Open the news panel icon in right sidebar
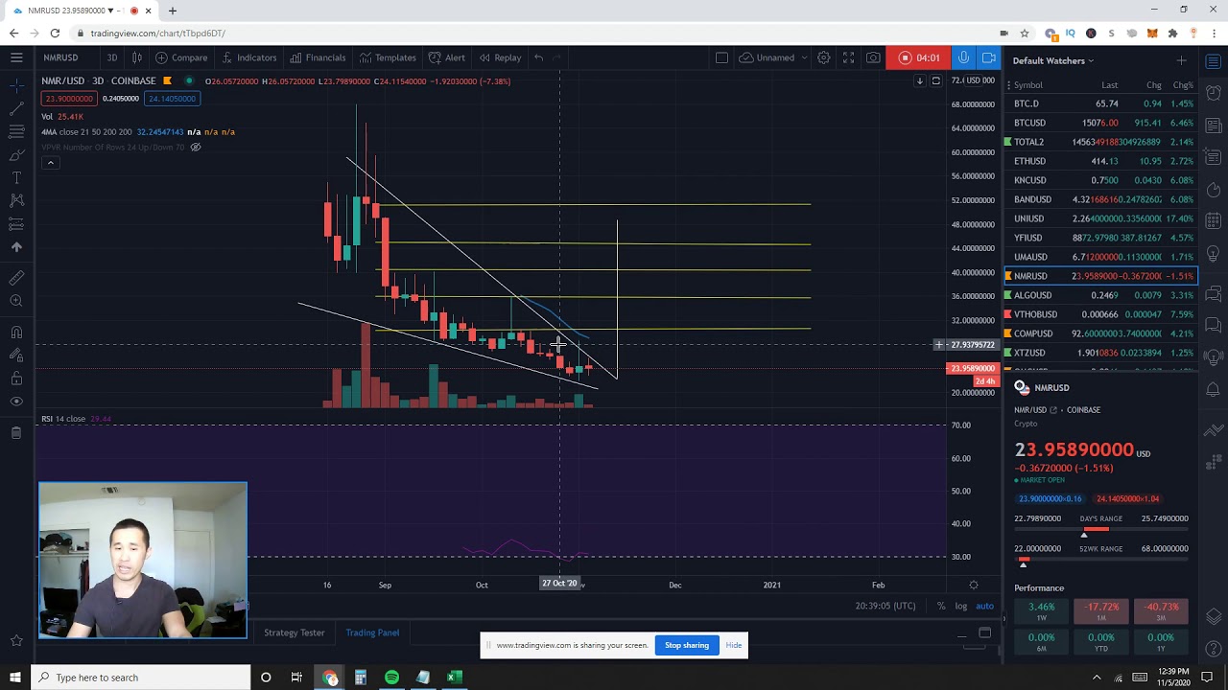The height and width of the screenshot is (690, 1228). point(1213,126)
